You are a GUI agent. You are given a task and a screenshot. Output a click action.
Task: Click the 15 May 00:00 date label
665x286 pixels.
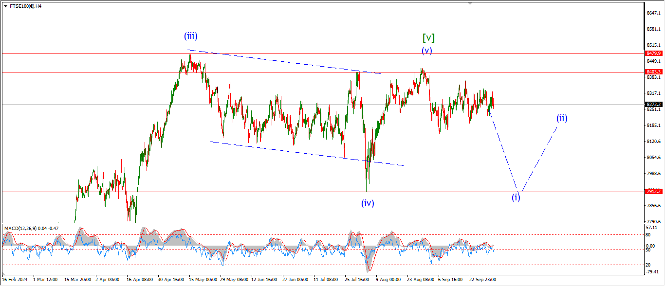(202, 280)
